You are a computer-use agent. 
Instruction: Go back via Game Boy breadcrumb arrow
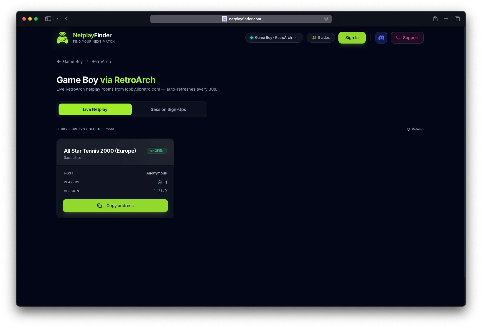point(59,61)
